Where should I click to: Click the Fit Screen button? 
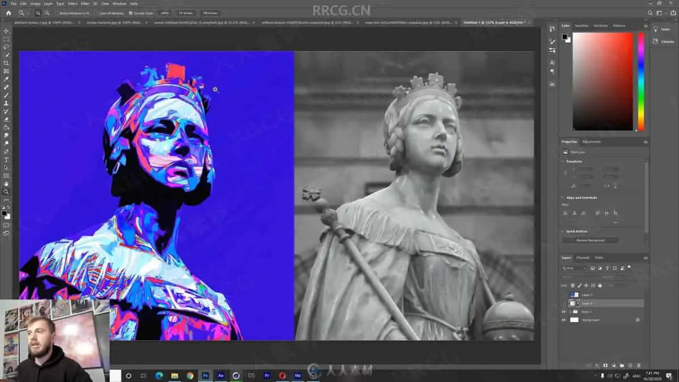(185, 12)
